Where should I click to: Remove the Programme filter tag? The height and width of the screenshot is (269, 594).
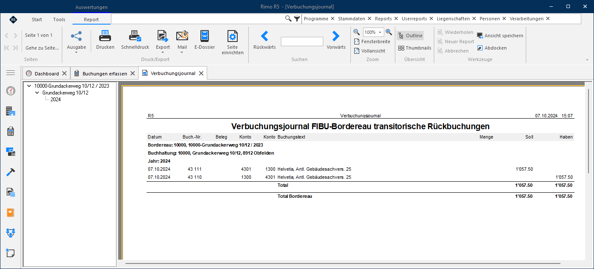333,19
